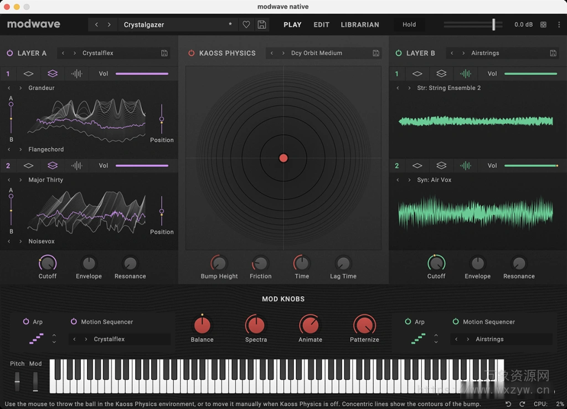Screen dimensions: 567x409
Task: Enable the Arp for Layer B
Action: [x=408, y=322]
